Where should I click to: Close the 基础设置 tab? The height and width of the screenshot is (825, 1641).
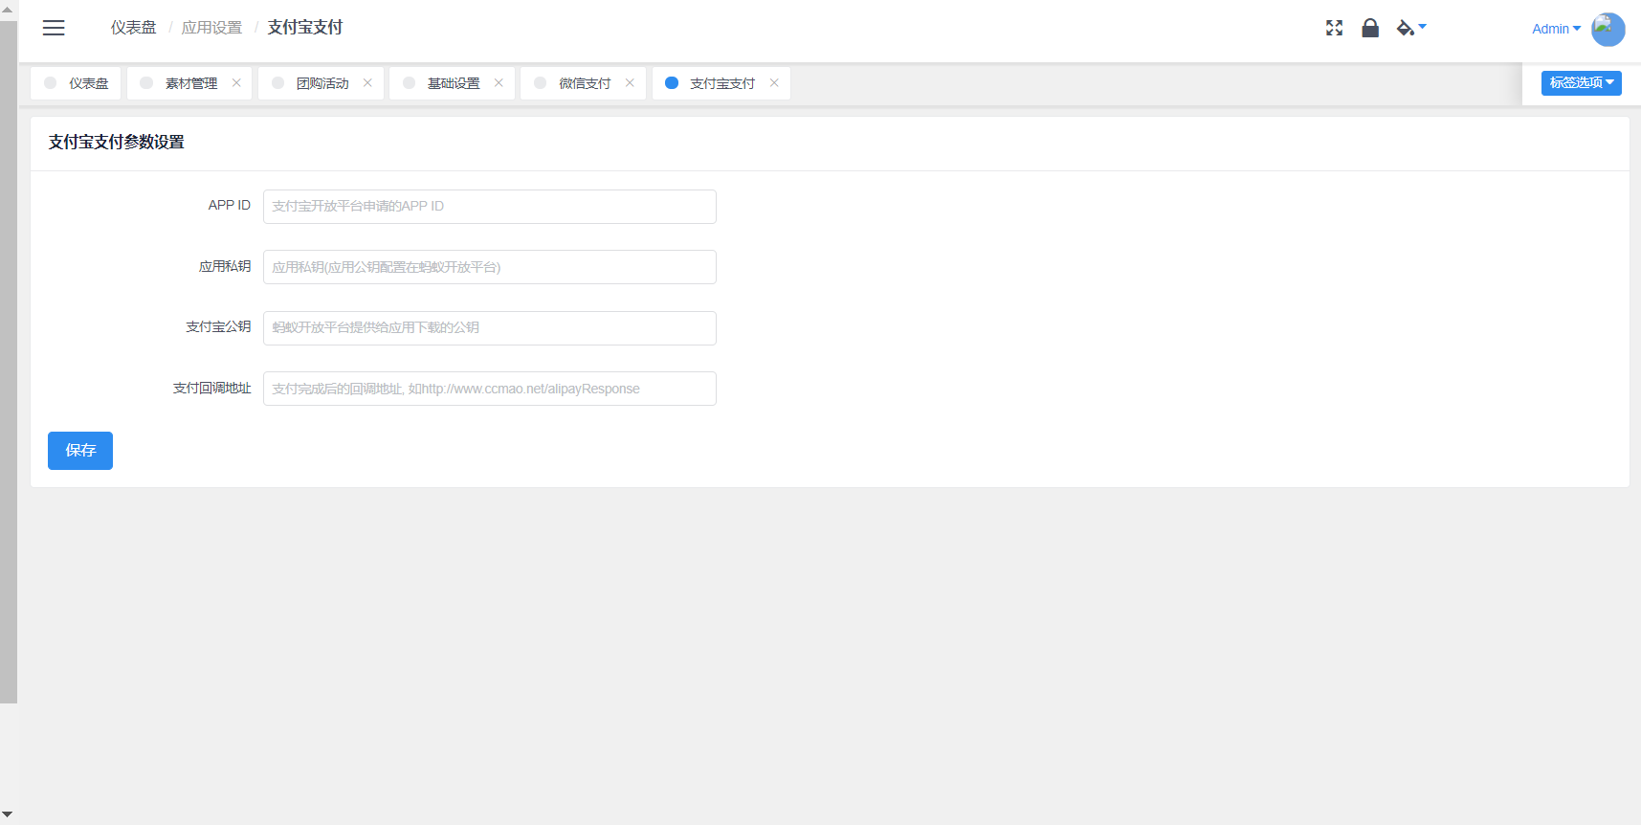pyautogui.click(x=499, y=83)
